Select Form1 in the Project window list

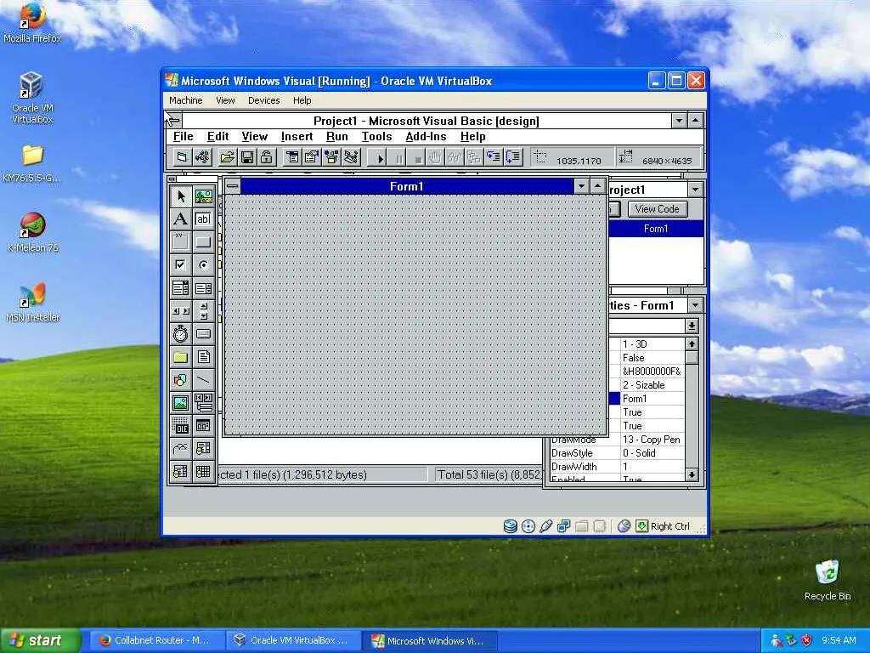pyautogui.click(x=656, y=229)
